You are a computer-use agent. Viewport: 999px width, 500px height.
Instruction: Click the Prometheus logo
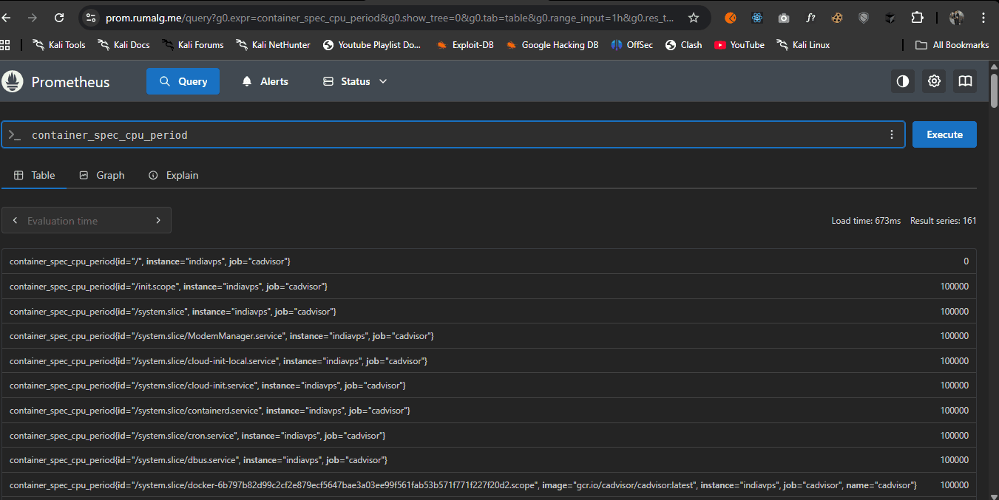[12, 81]
